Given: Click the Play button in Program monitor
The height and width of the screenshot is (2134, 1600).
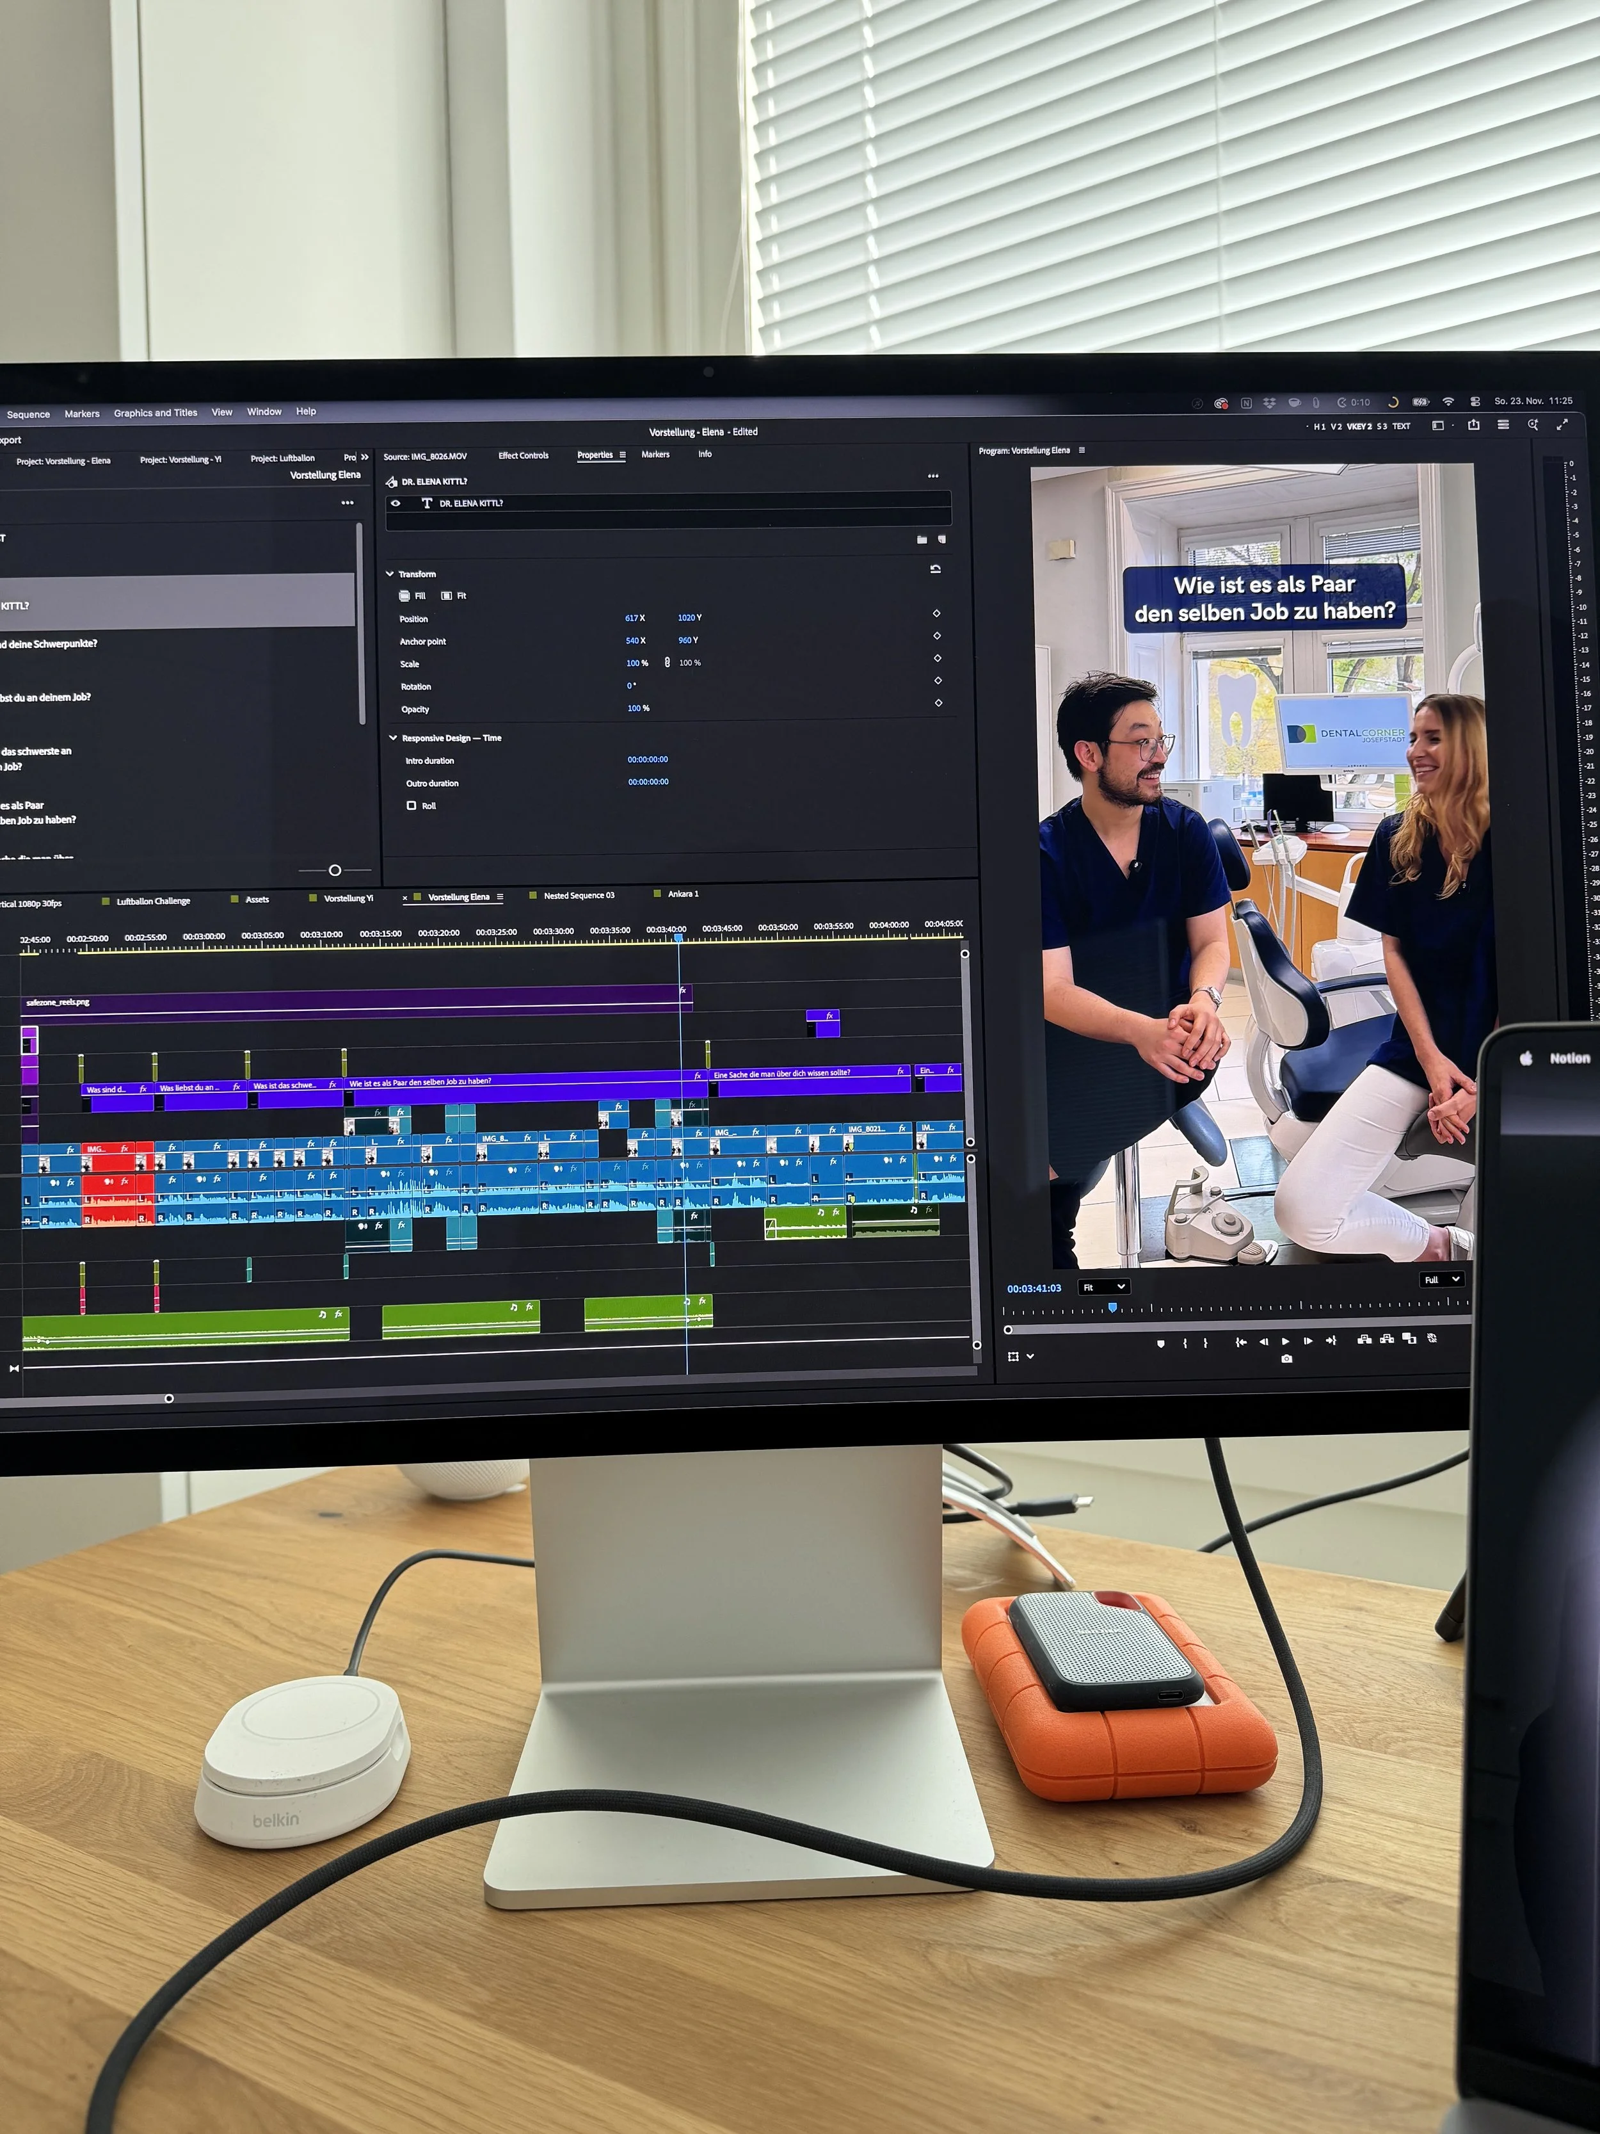Looking at the screenshot, I should coord(1284,1341).
